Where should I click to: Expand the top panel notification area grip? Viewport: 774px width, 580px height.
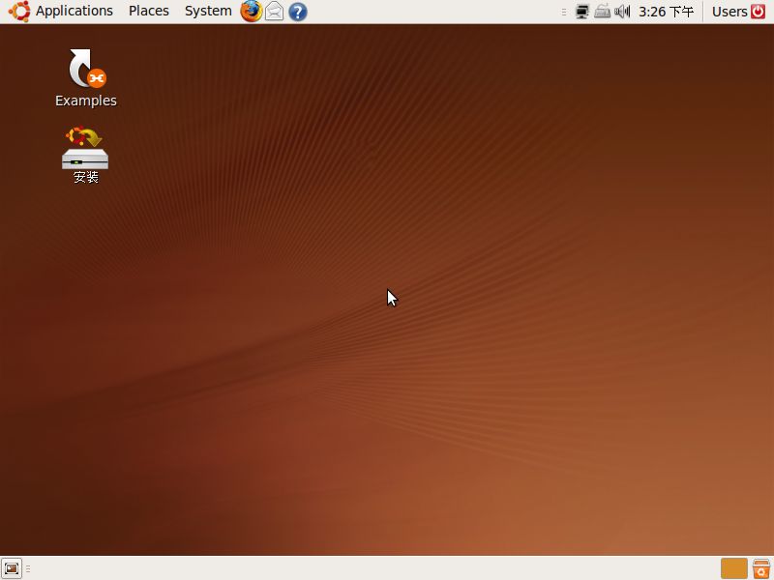(x=563, y=12)
